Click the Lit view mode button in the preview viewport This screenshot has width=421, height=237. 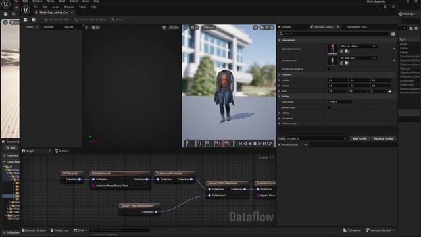195,28
